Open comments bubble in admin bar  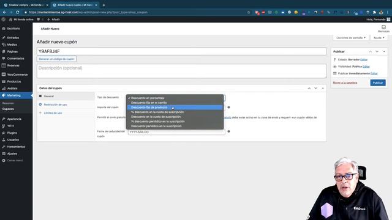[40, 19]
